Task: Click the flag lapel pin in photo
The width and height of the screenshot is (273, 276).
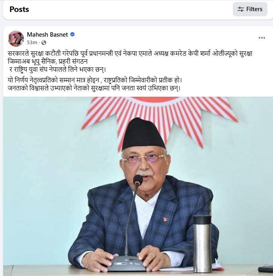Action: tap(166, 219)
